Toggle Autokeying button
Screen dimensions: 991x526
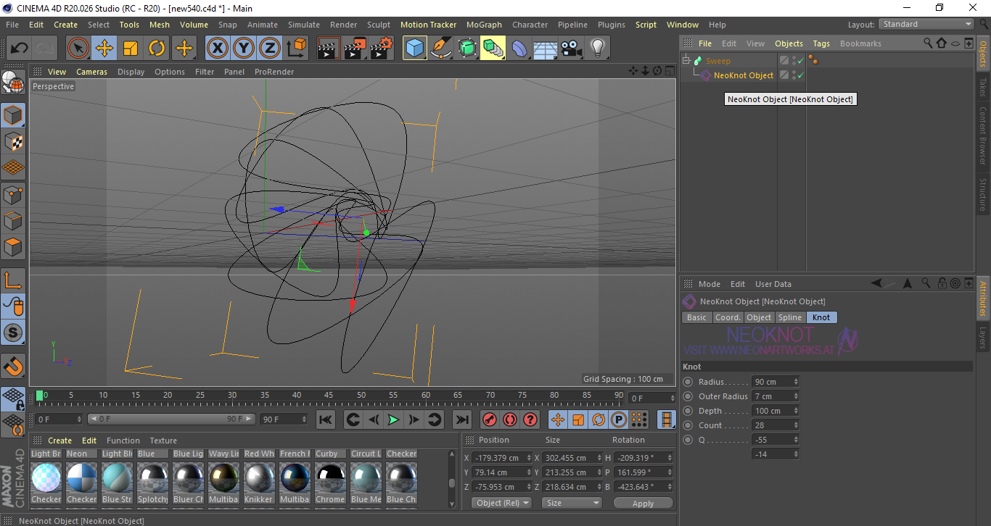coord(510,419)
